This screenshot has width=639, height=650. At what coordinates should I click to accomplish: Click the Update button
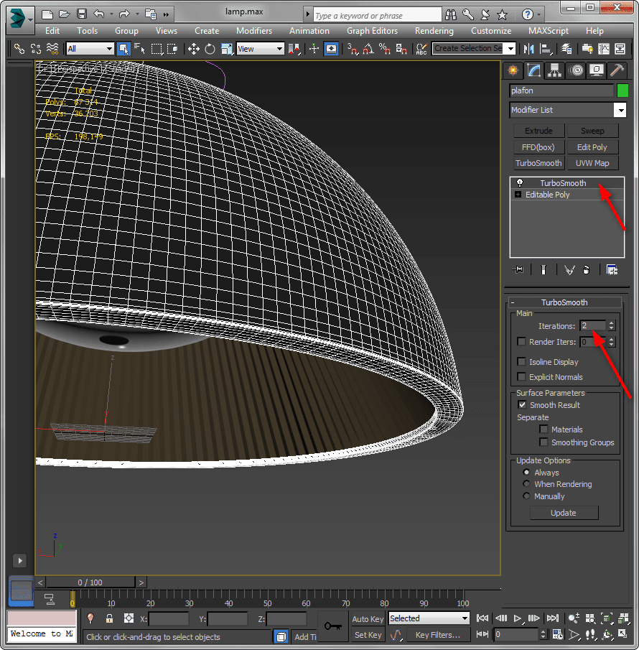tap(564, 513)
